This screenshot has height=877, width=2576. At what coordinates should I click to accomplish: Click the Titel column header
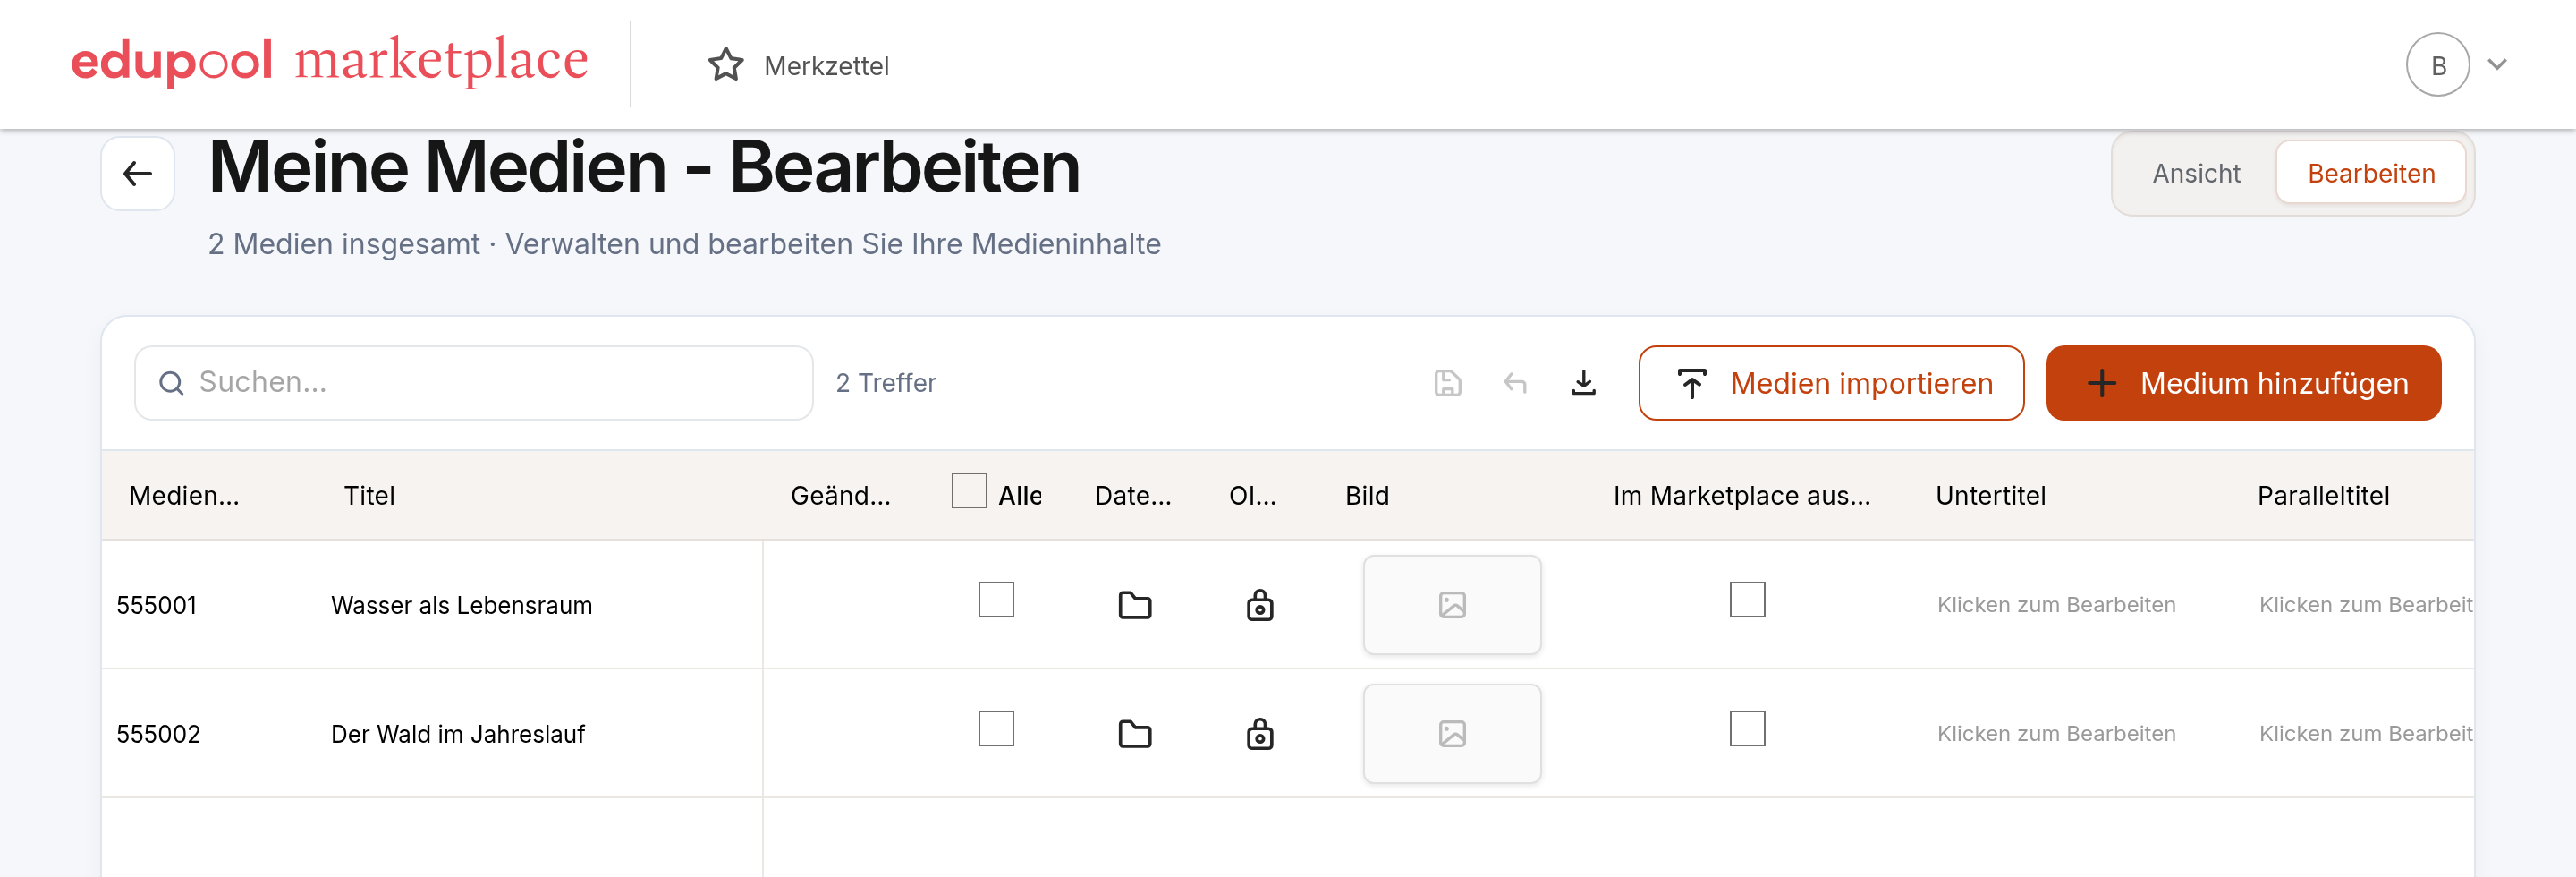click(x=369, y=496)
